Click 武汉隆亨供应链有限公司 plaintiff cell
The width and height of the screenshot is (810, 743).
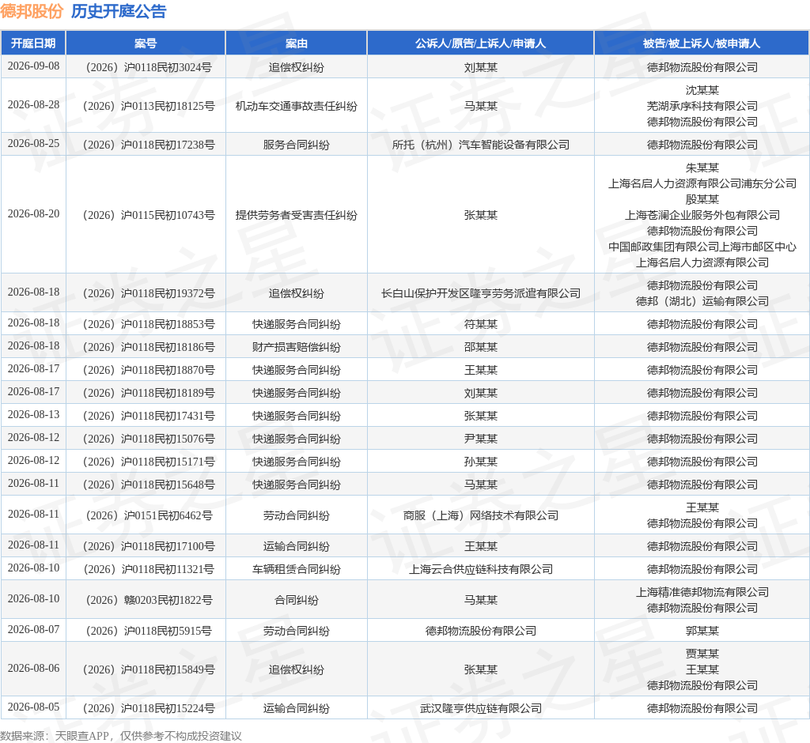point(480,708)
